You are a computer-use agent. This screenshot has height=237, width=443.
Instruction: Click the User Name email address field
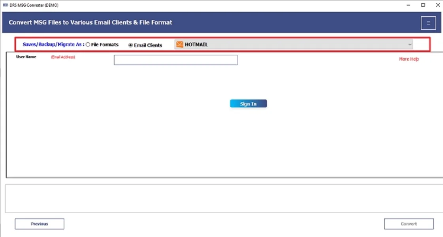point(175,59)
